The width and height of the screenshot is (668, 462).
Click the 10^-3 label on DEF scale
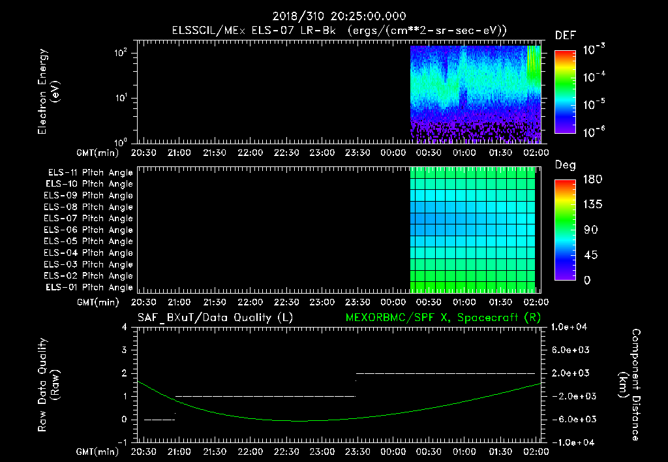pos(594,50)
